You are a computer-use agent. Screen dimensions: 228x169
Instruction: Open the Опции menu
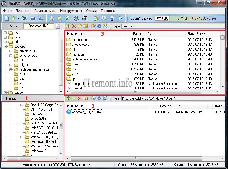(91, 11)
